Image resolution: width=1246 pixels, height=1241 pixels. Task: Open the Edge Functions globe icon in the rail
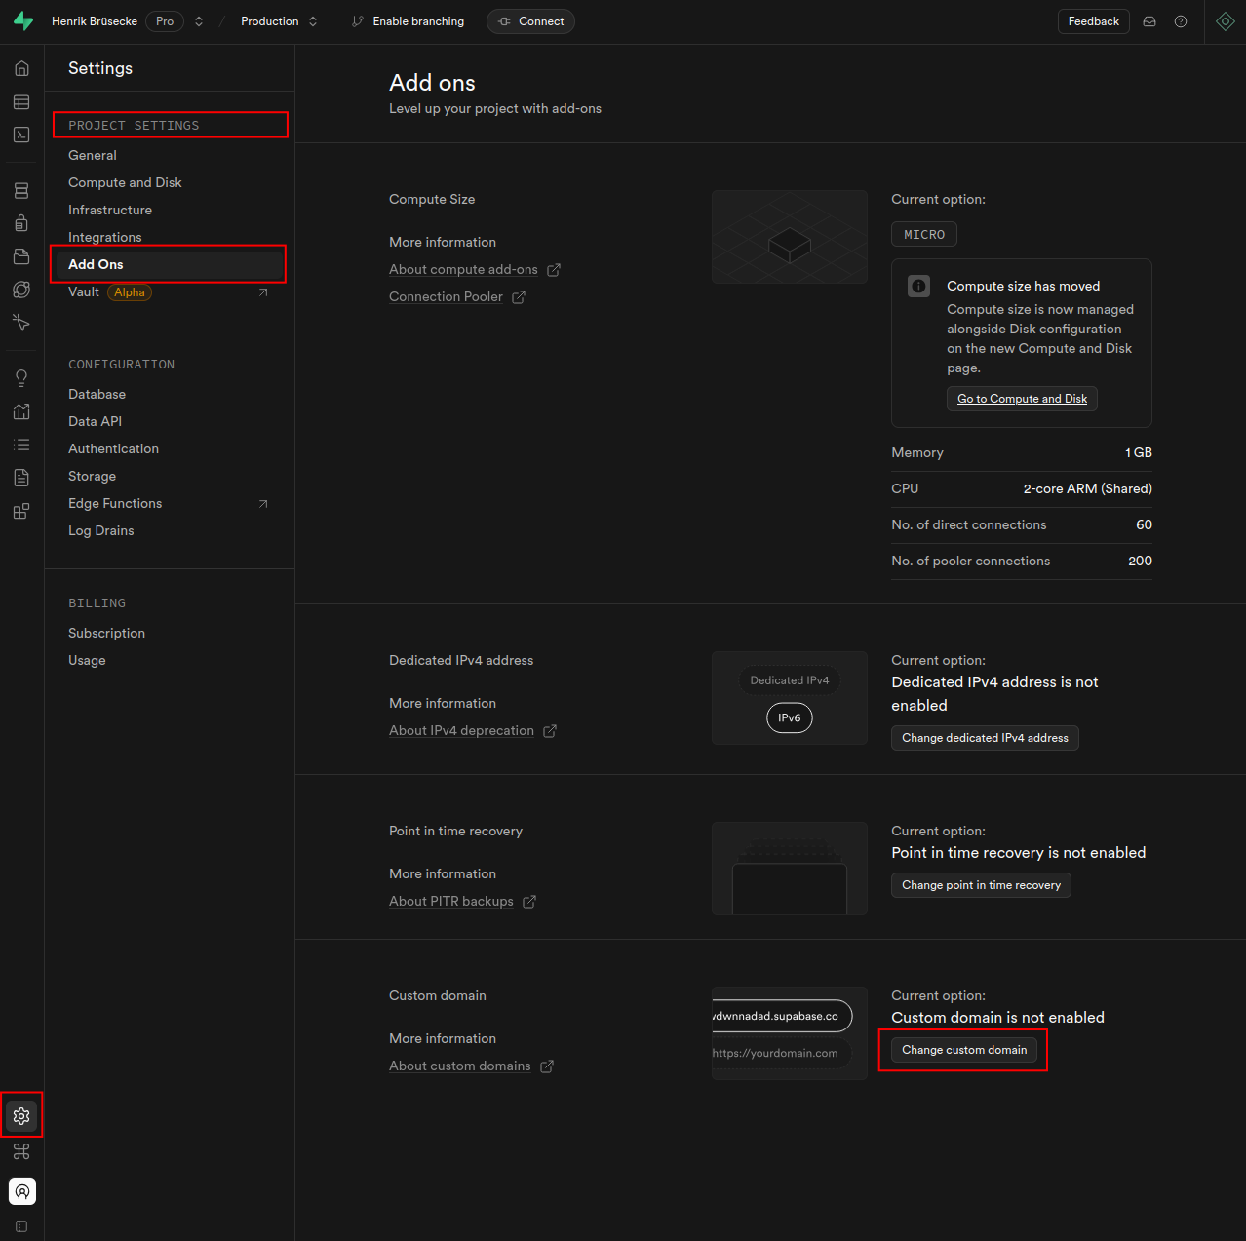pos(21,290)
